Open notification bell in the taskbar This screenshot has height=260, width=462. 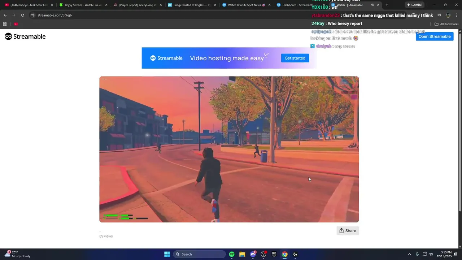[x=456, y=254]
